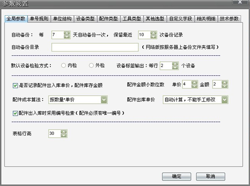Expand the 配件出库单价 dropdown
Image resolution: width=250 pixels, height=186 pixels.
(x=224, y=100)
